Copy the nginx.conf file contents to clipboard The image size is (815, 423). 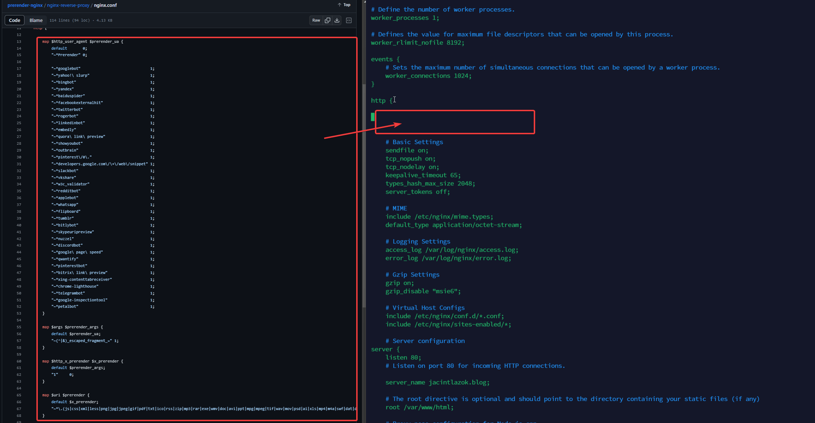click(327, 20)
